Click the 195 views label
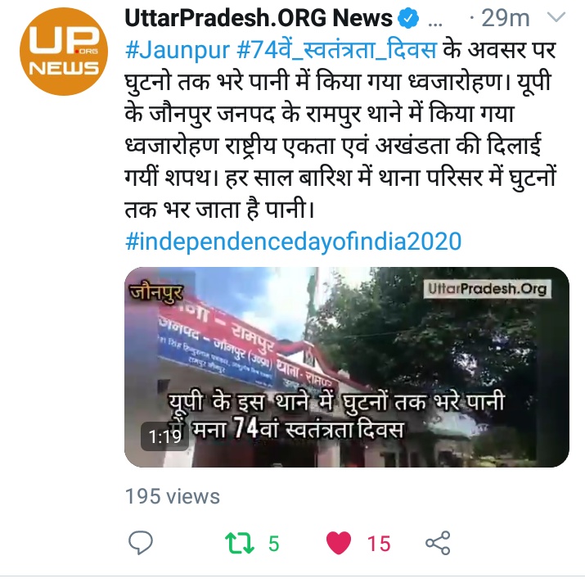The height and width of the screenshot is (583, 585). [173, 497]
